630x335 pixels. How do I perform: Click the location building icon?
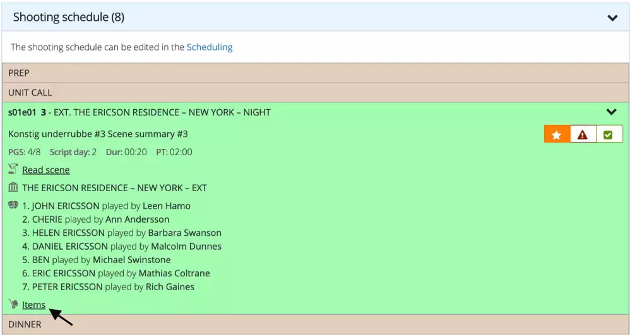pos(13,187)
